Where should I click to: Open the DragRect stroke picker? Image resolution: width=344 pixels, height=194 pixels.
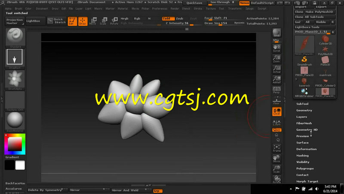click(x=15, y=59)
